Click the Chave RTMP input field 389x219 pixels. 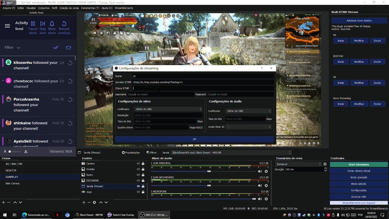(203, 88)
